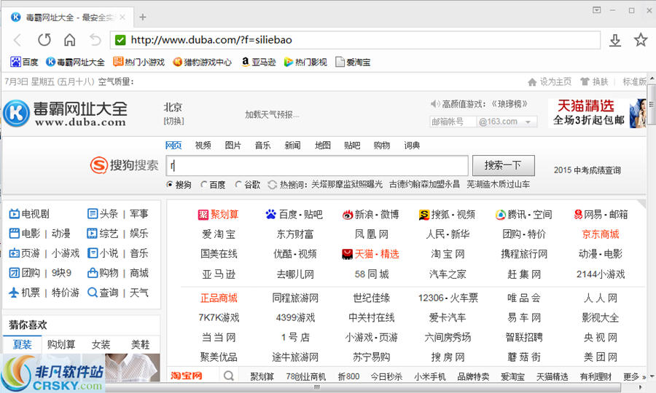Click 切换 to change the city

coord(173,121)
